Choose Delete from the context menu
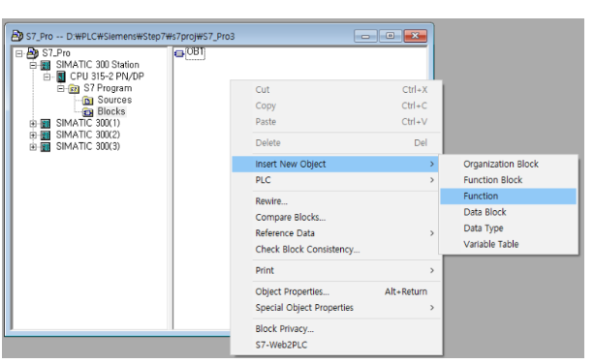 pyautogui.click(x=336, y=143)
